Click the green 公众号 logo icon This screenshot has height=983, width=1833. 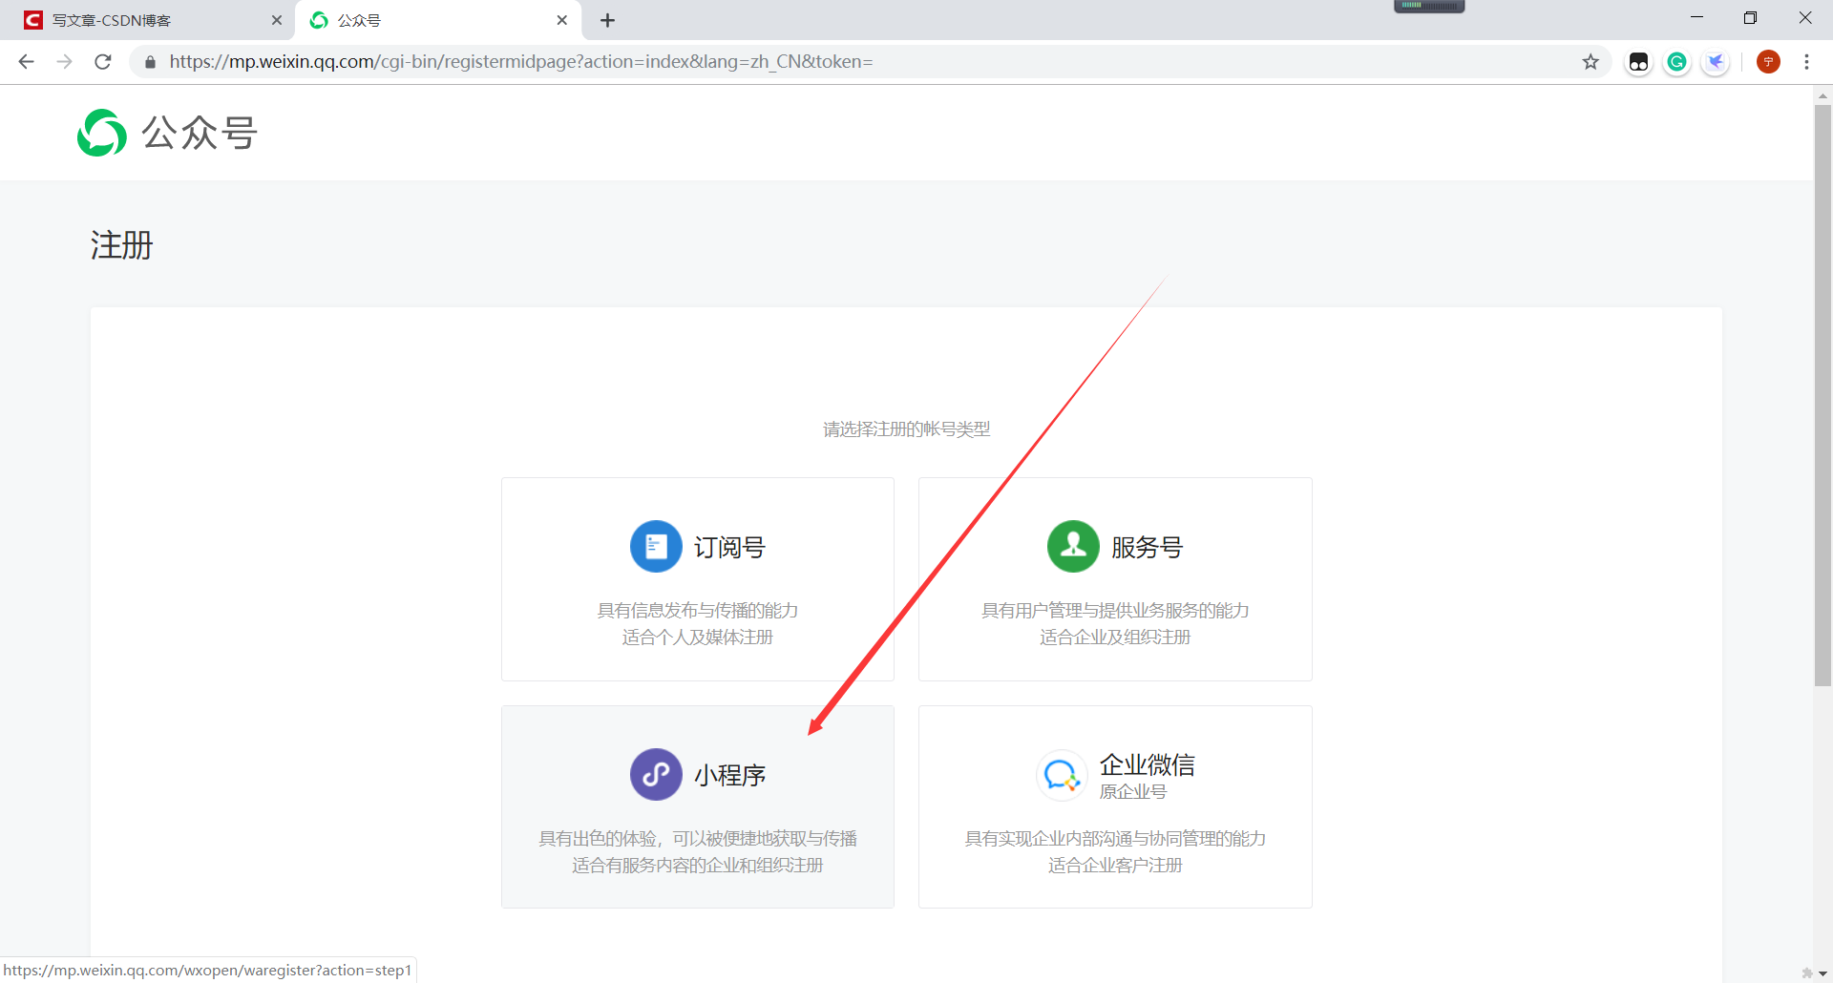[102, 133]
